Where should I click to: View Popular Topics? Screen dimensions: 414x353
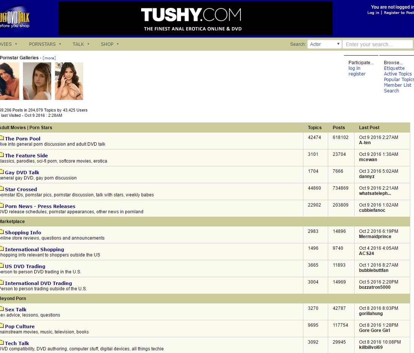(399, 80)
